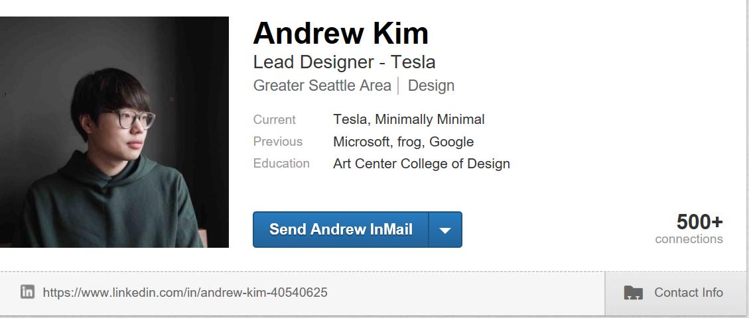Open Microsoft in previous positions

(x=362, y=142)
